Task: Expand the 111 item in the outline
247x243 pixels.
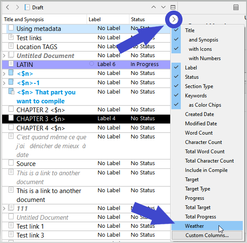Action: [x=4, y=208]
